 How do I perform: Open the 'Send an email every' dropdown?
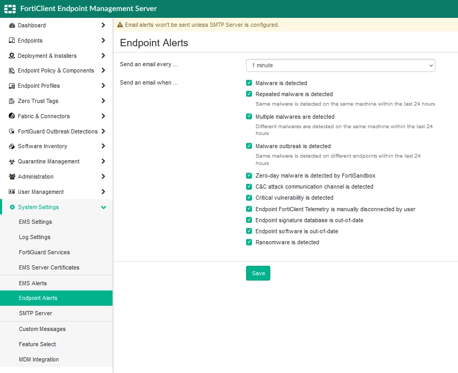tap(341, 65)
